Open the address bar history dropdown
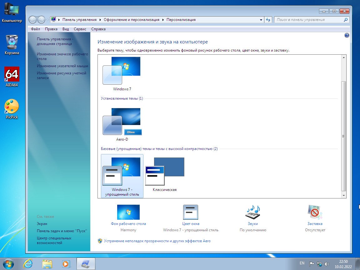 pyautogui.click(x=261, y=20)
